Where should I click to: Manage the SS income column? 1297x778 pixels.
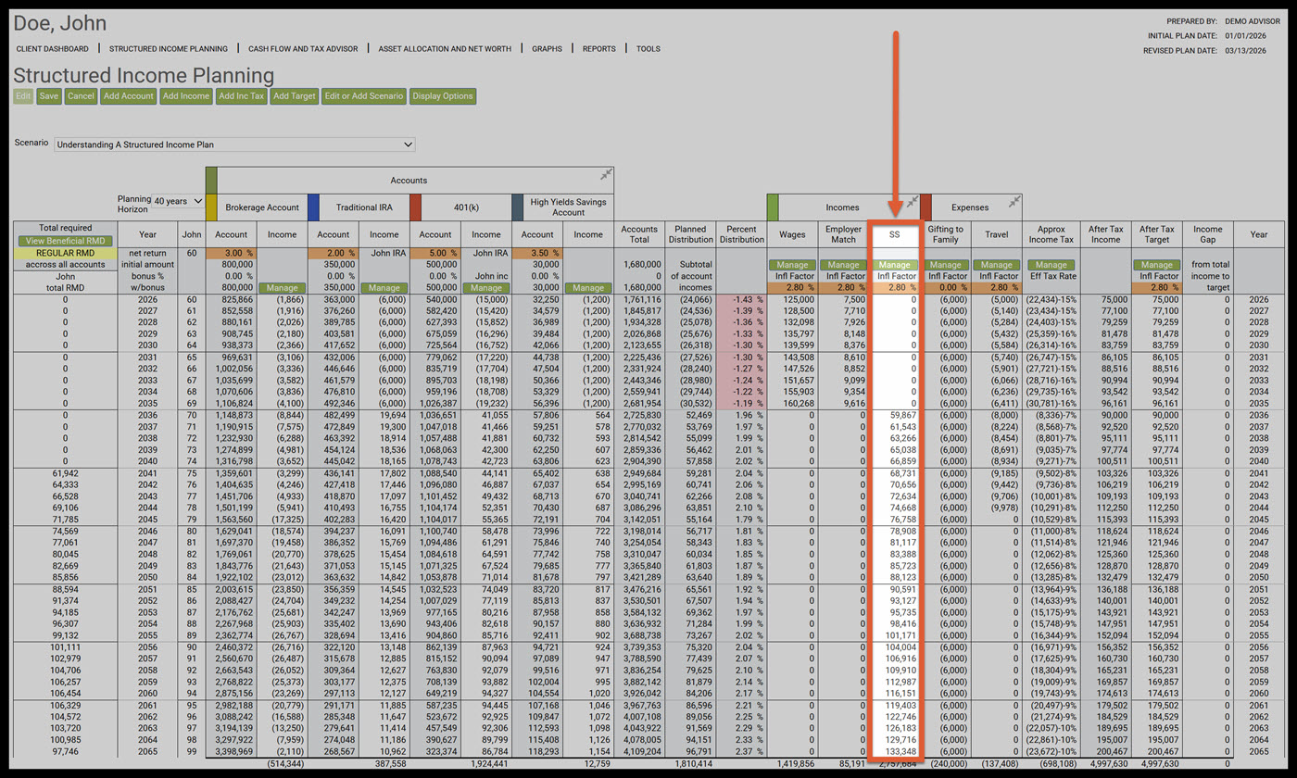pos(895,265)
